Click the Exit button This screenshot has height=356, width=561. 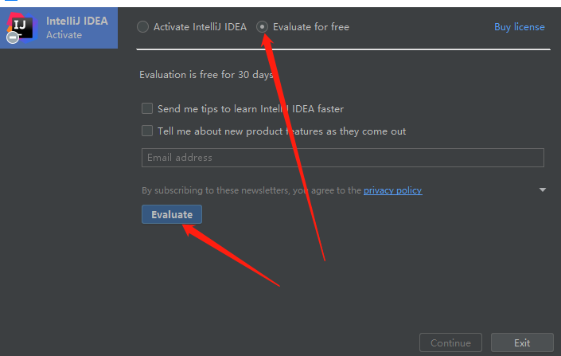click(522, 342)
